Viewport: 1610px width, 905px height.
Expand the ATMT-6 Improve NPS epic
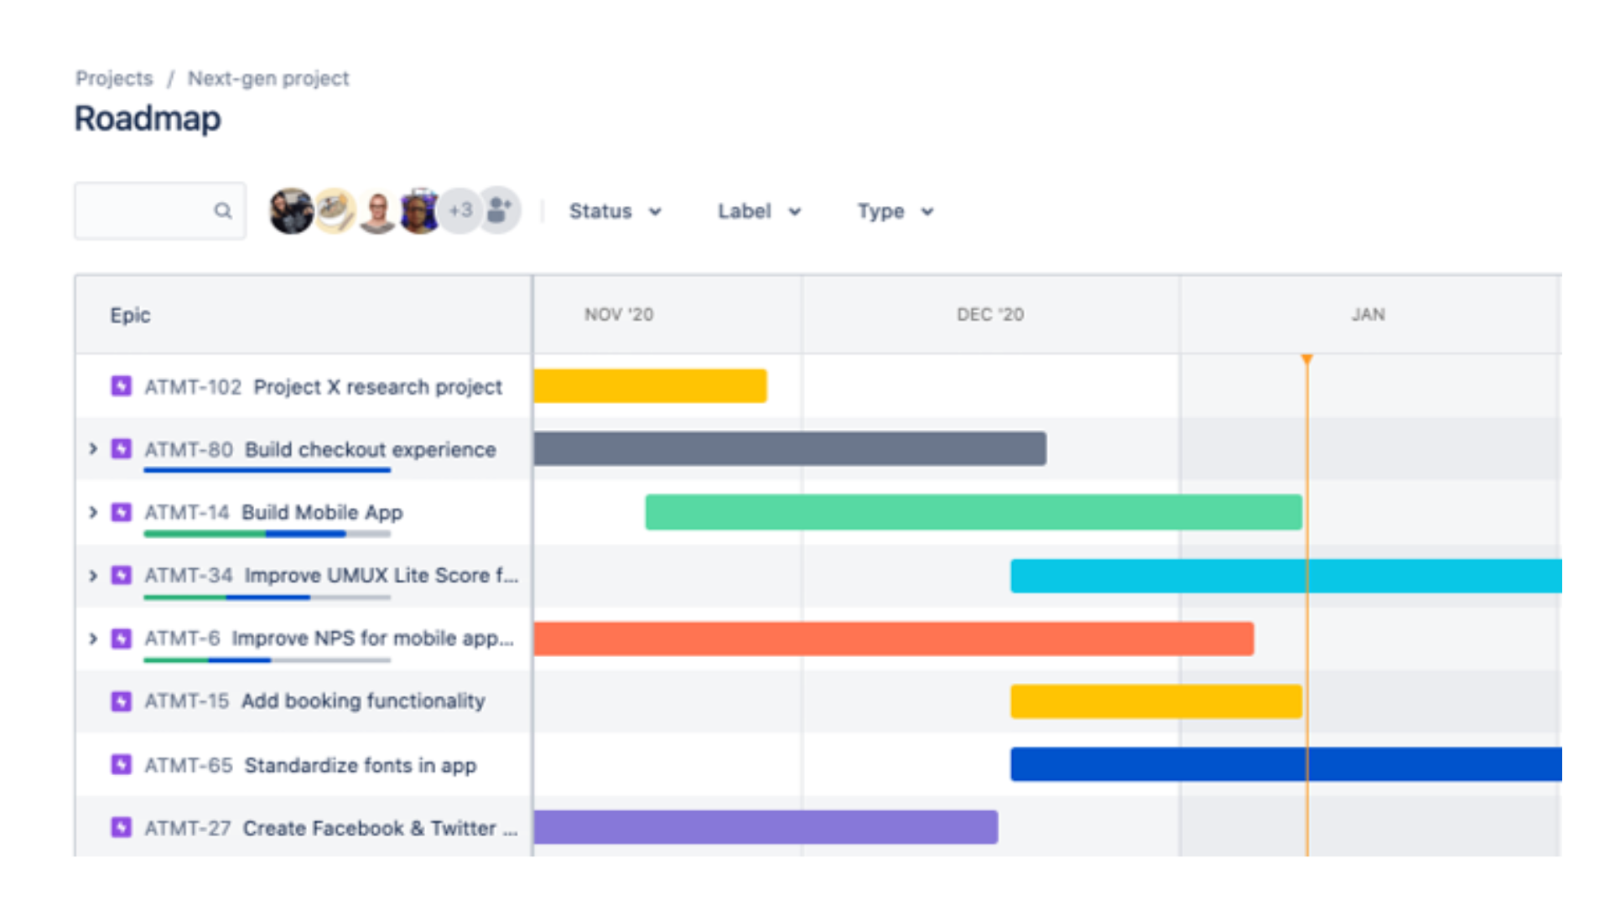pos(93,639)
